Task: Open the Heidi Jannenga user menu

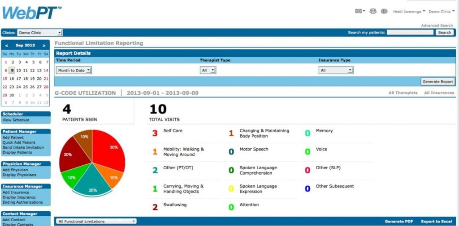Action: [x=409, y=12]
